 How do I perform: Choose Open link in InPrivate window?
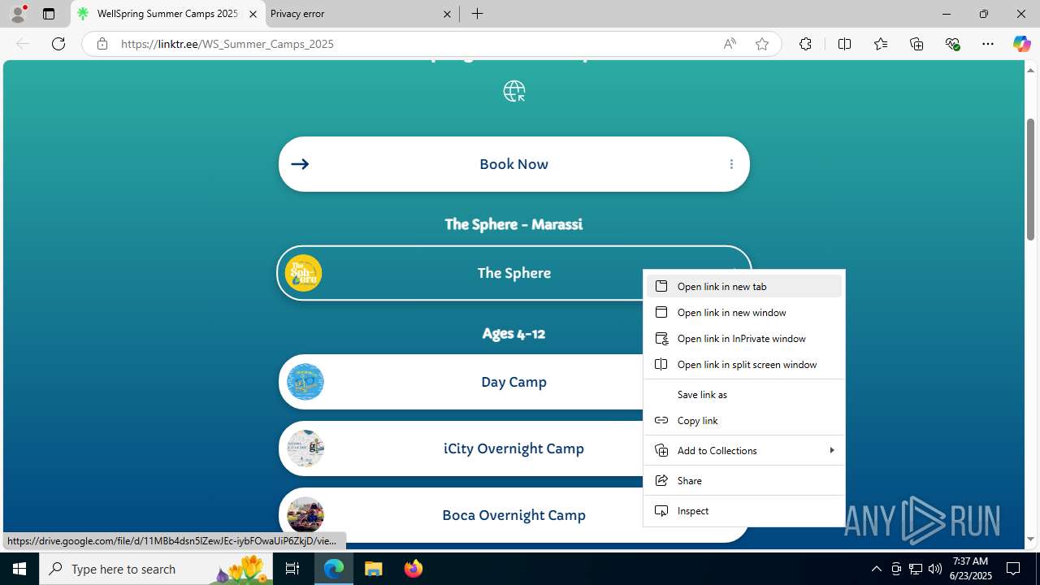[x=744, y=338]
